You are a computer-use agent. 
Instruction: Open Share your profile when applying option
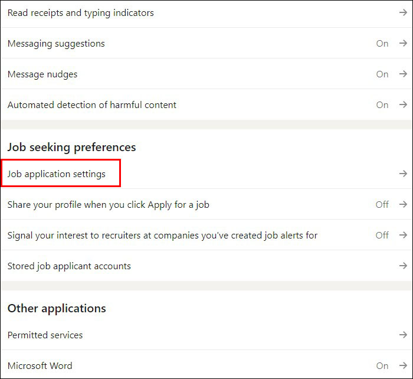108,205
